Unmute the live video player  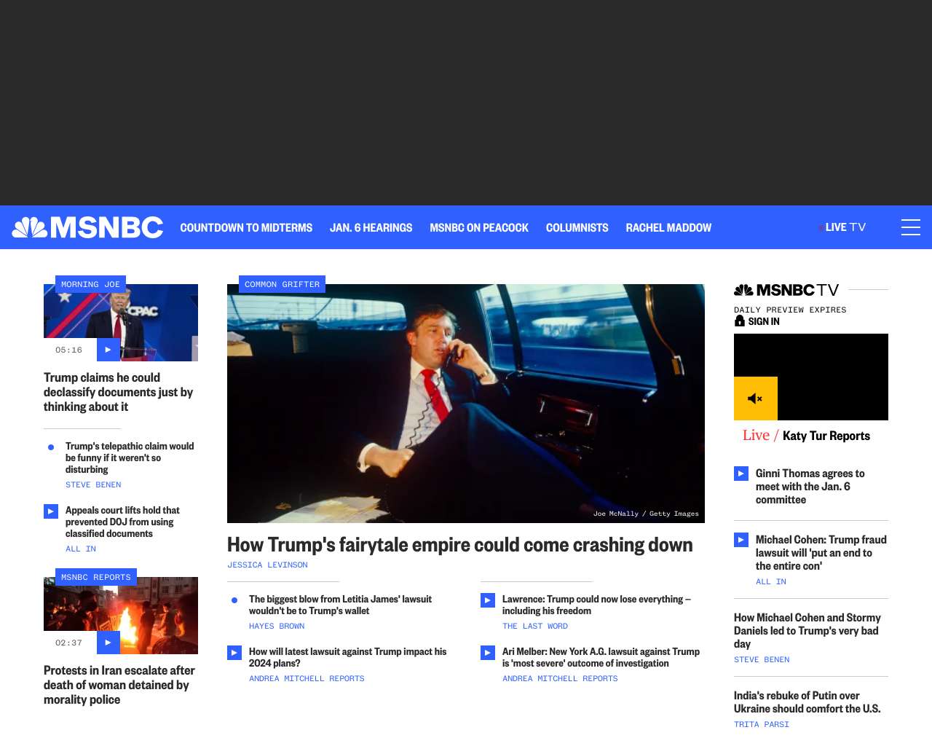tap(756, 398)
